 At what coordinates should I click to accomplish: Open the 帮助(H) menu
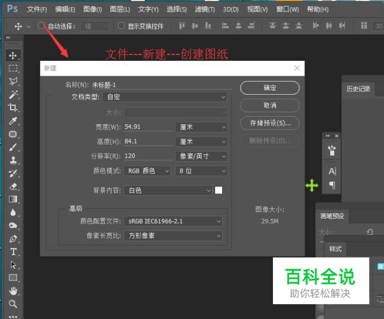(x=318, y=9)
